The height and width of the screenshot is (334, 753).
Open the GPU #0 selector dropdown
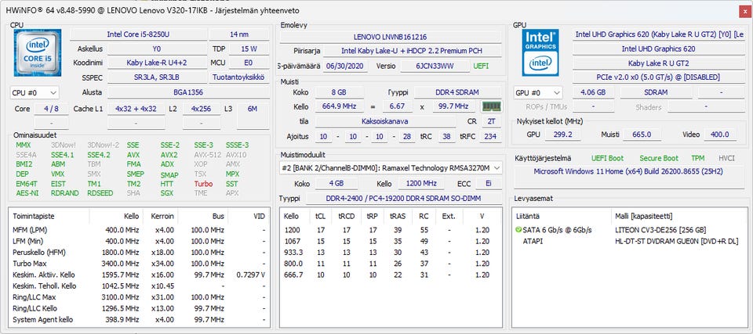(538, 92)
